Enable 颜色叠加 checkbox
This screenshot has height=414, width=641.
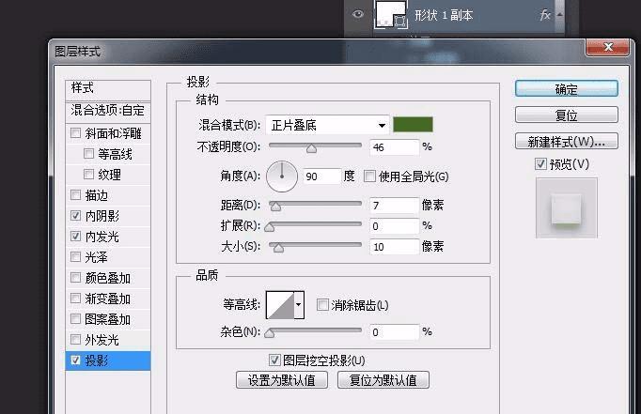(75, 278)
